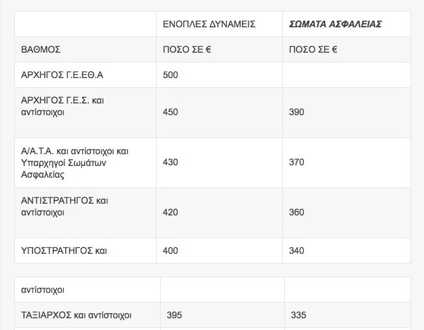Select the cell with value 500
Screen dimensions: 424x330
point(170,75)
